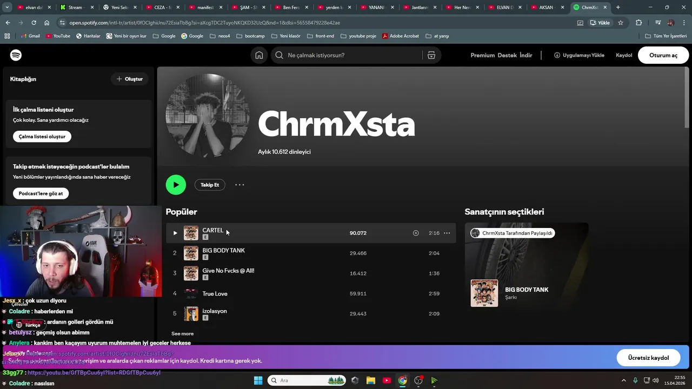Show hidden system tray icons

coord(623,380)
